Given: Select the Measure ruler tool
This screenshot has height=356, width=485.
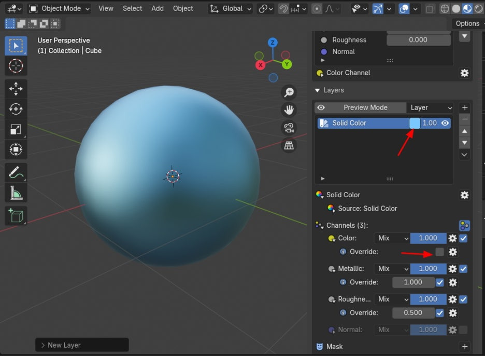Looking at the screenshot, I should tap(16, 193).
